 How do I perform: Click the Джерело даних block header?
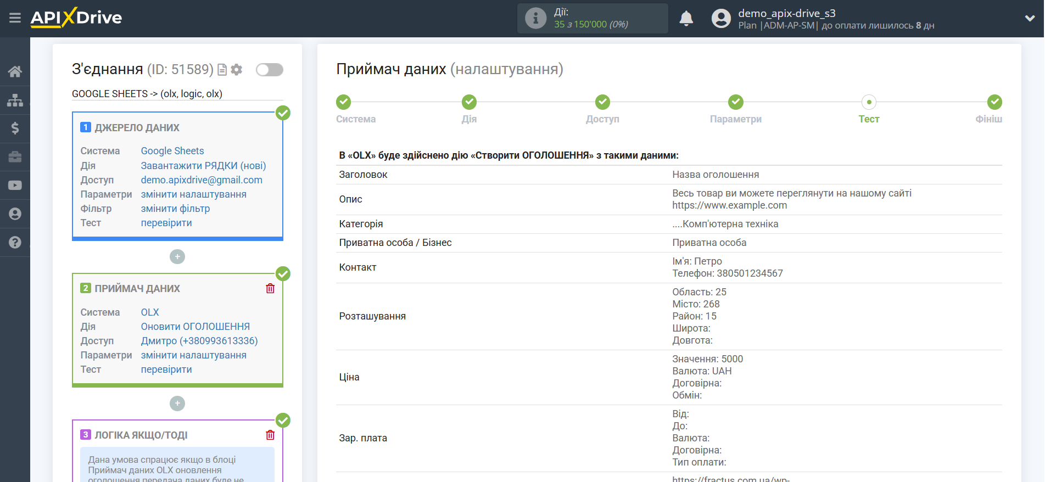(x=137, y=127)
